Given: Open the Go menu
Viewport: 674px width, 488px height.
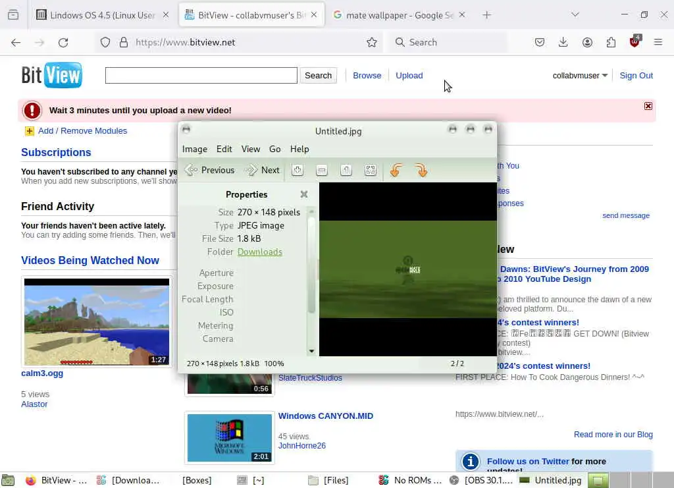Looking at the screenshot, I should (x=274, y=149).
